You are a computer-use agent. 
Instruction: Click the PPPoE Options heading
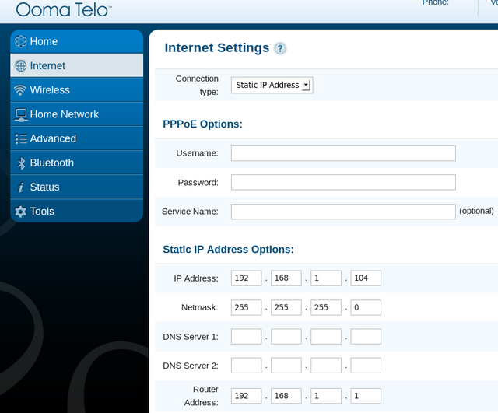coord(202,124)
